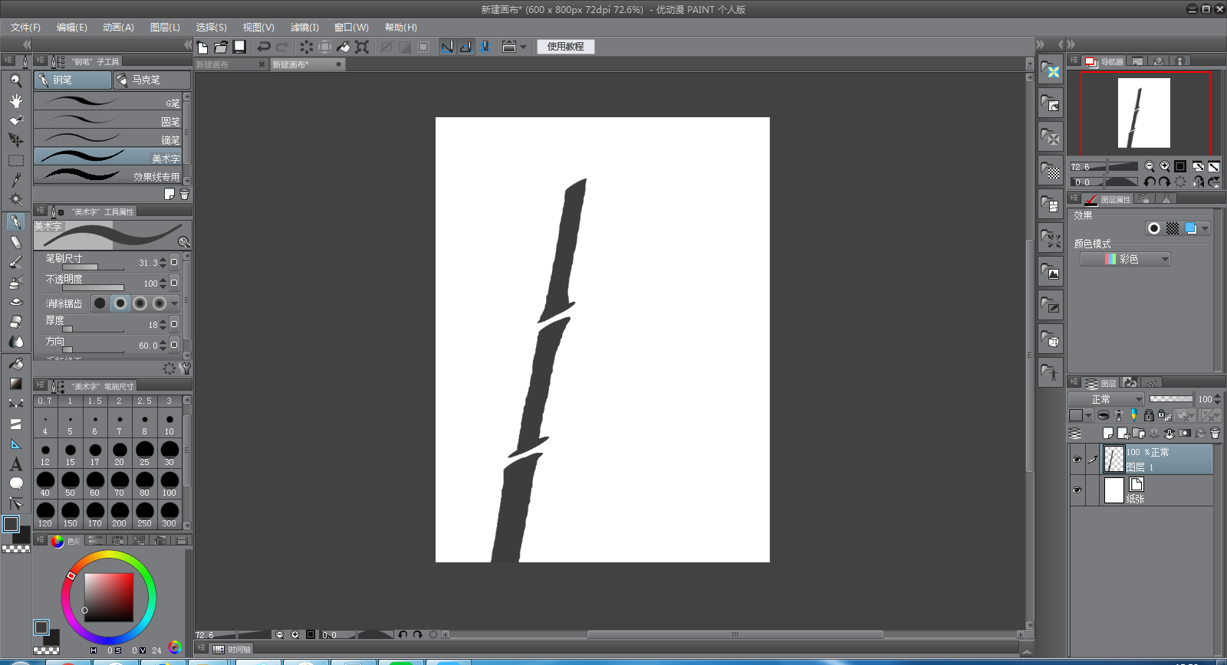
Task: Hide layer 图层 1 with eye icon
Action: point(1077,460)
